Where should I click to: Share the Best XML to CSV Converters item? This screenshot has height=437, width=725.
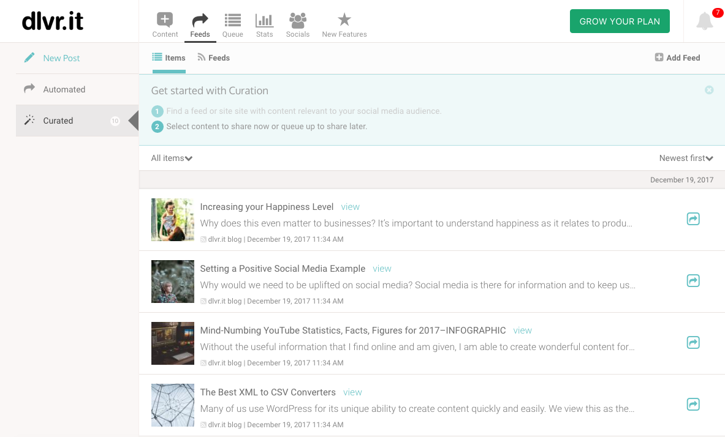coord(693,405)
